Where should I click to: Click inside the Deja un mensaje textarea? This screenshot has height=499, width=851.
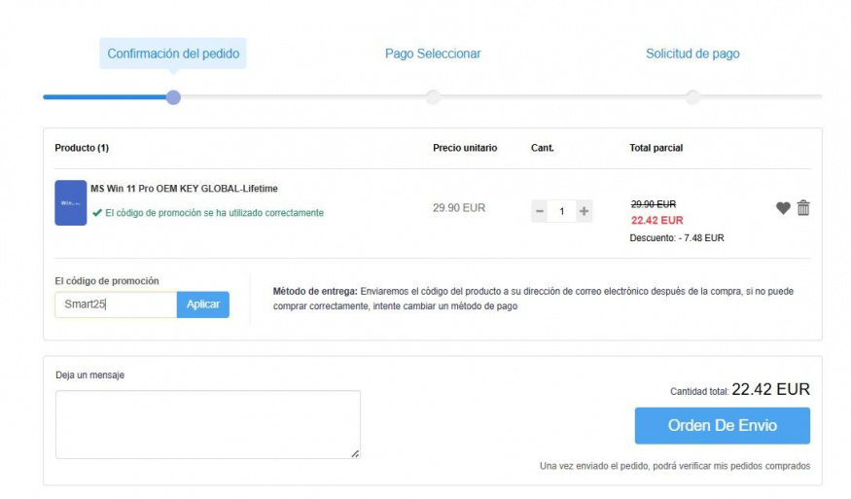point(208,425)
